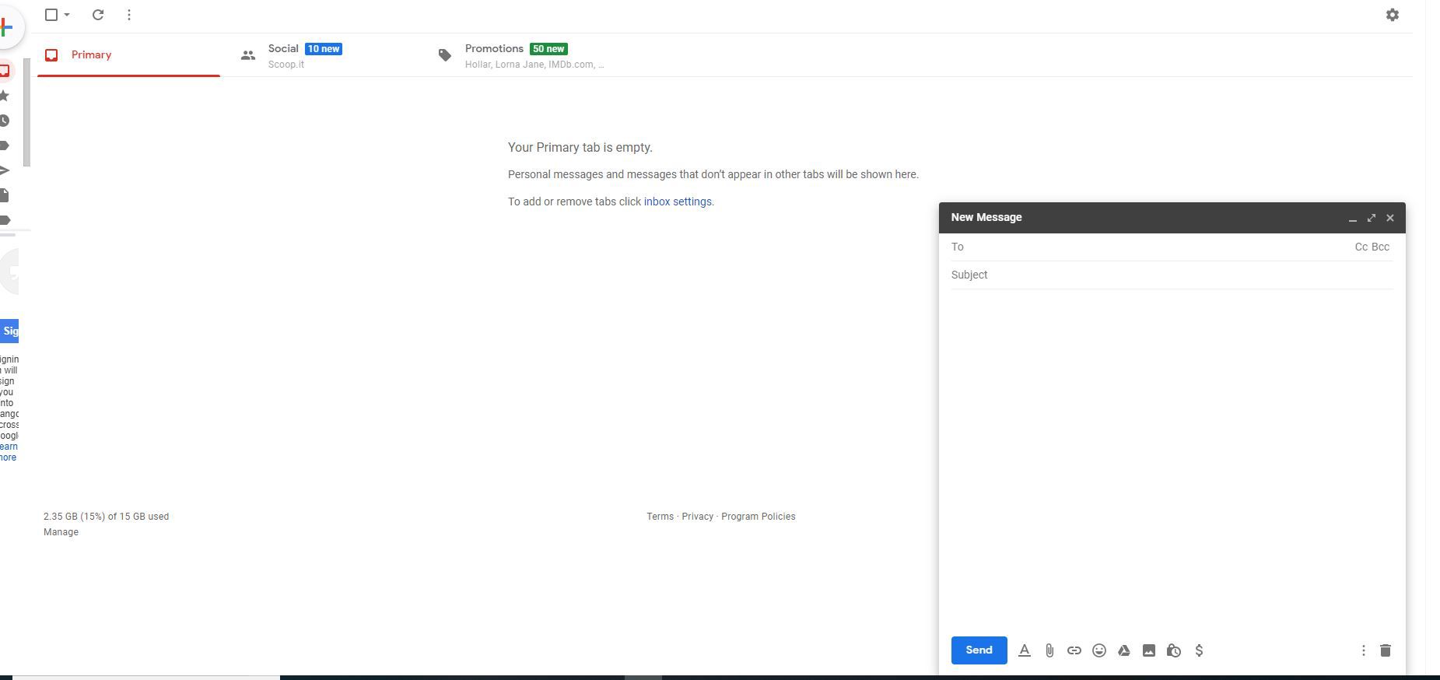Open the Settings gear

[x=1393, y=15]
